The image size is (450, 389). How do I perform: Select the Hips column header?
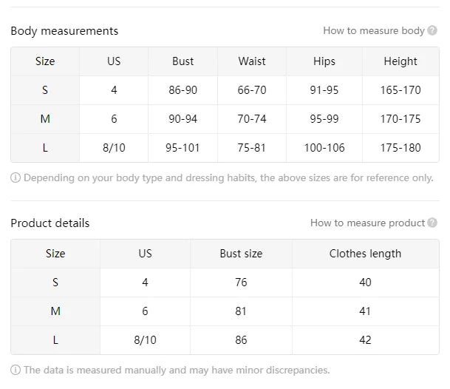[324, 61]
